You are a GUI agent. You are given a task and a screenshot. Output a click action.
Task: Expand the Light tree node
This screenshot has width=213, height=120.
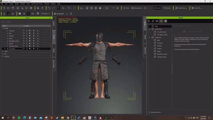(x=3, y=51)
